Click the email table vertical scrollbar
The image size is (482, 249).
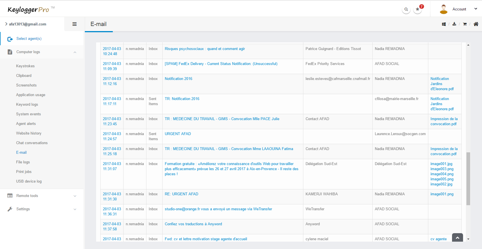click(468, 179)
